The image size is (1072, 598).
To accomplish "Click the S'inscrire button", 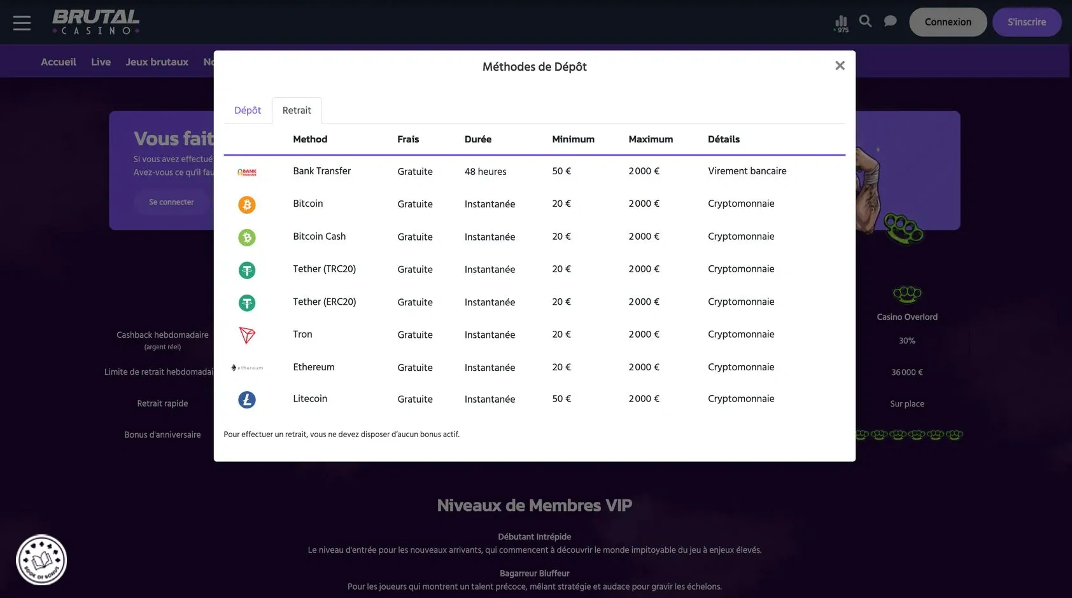I will (1027, 22).
